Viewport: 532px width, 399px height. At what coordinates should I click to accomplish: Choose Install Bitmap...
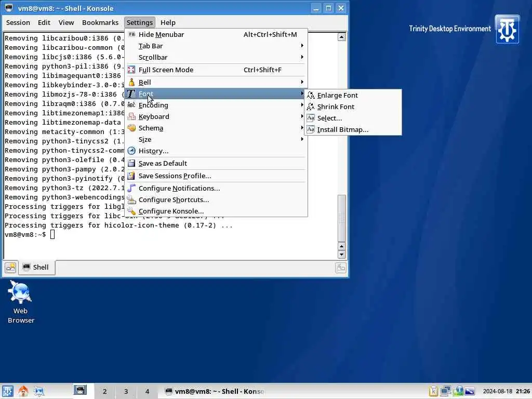353,129
